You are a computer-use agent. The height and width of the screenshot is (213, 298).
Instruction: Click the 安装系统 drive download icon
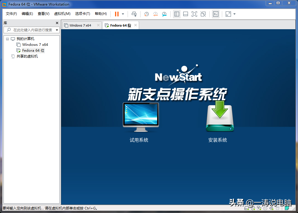pyautogui.click(x=220, y=116)
